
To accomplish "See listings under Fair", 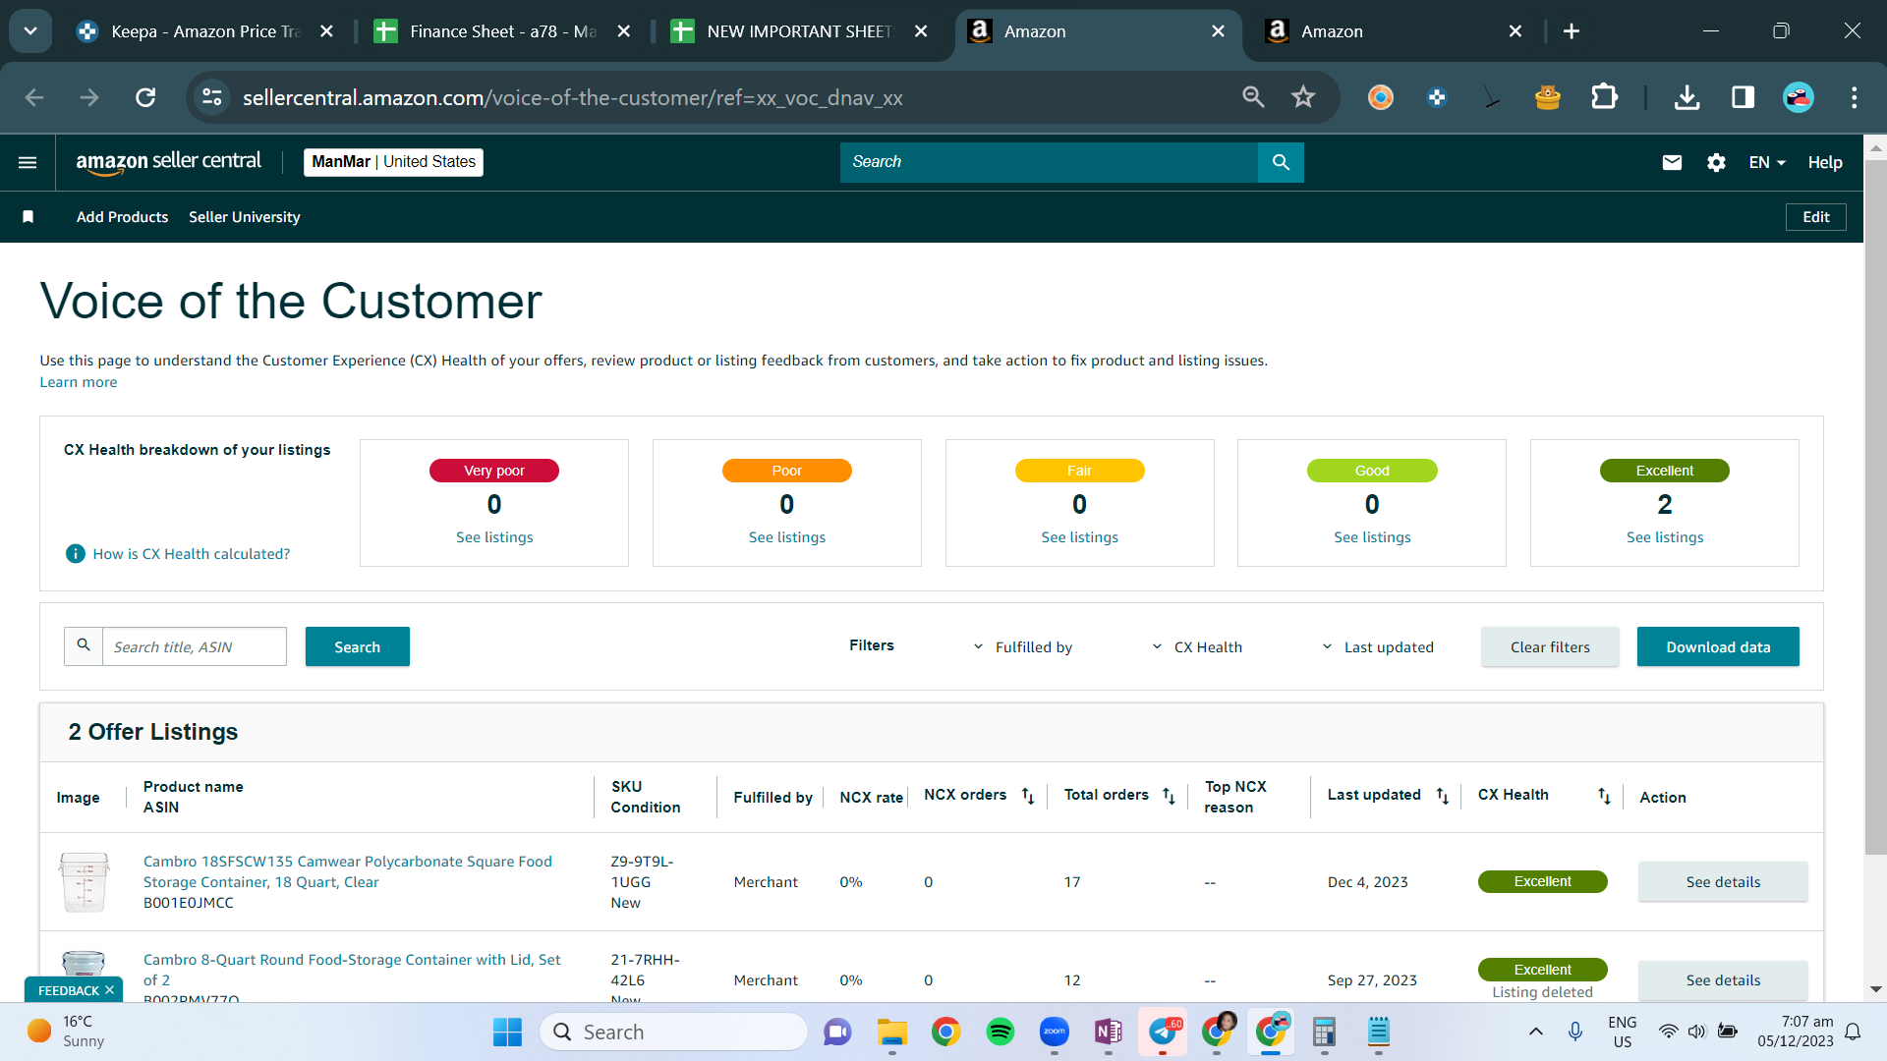I will 1080,537.
